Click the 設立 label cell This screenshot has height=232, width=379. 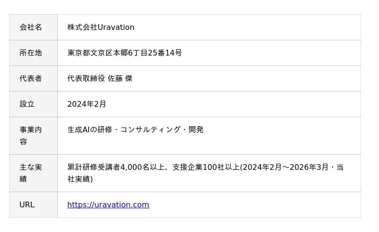[x=34, y=104]
